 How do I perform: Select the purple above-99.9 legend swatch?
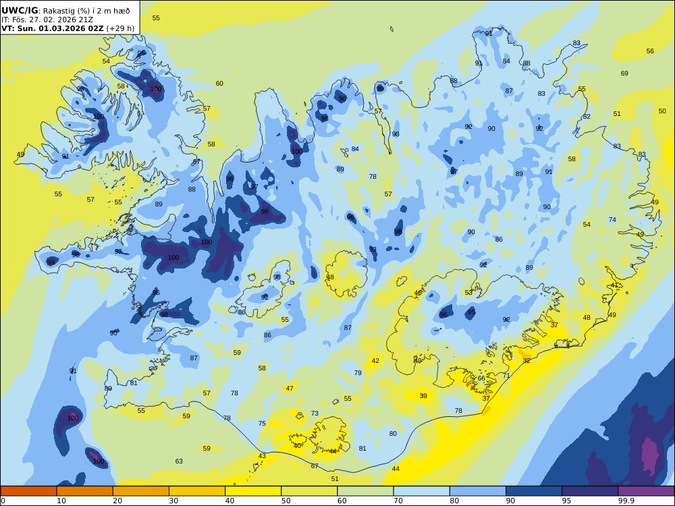[x=646, y=491]
